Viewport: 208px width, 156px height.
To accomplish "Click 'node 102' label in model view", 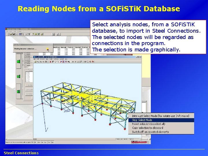I will pyautogui.click(x=54, y=100).
